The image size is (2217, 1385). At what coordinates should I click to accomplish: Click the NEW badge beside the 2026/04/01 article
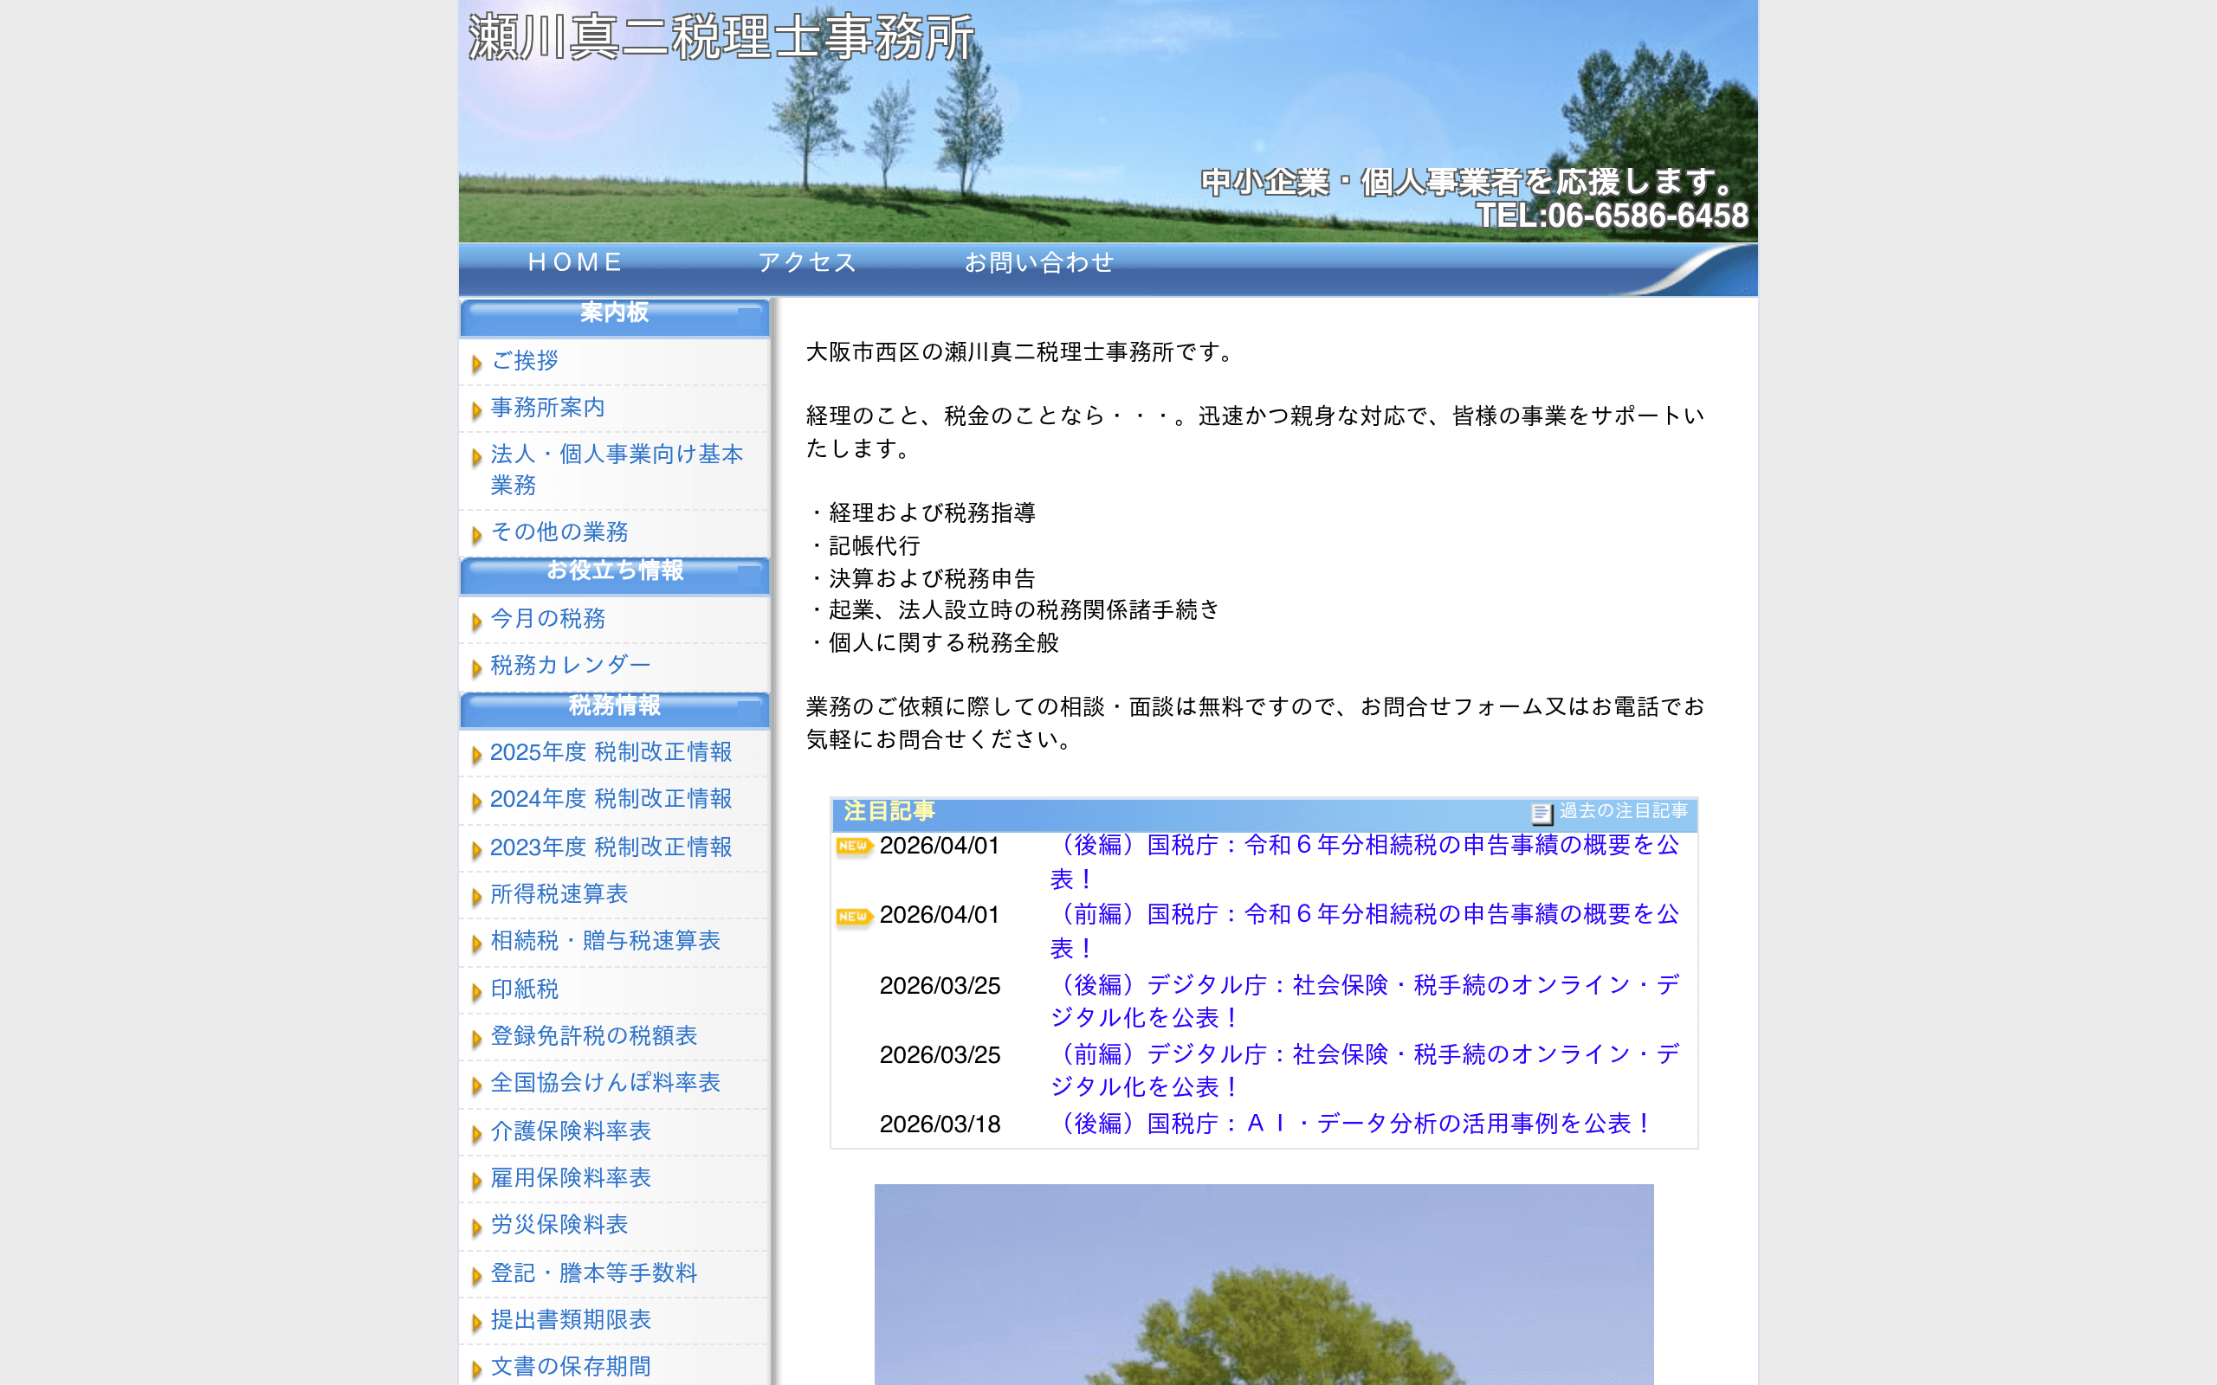click(853, 847)
